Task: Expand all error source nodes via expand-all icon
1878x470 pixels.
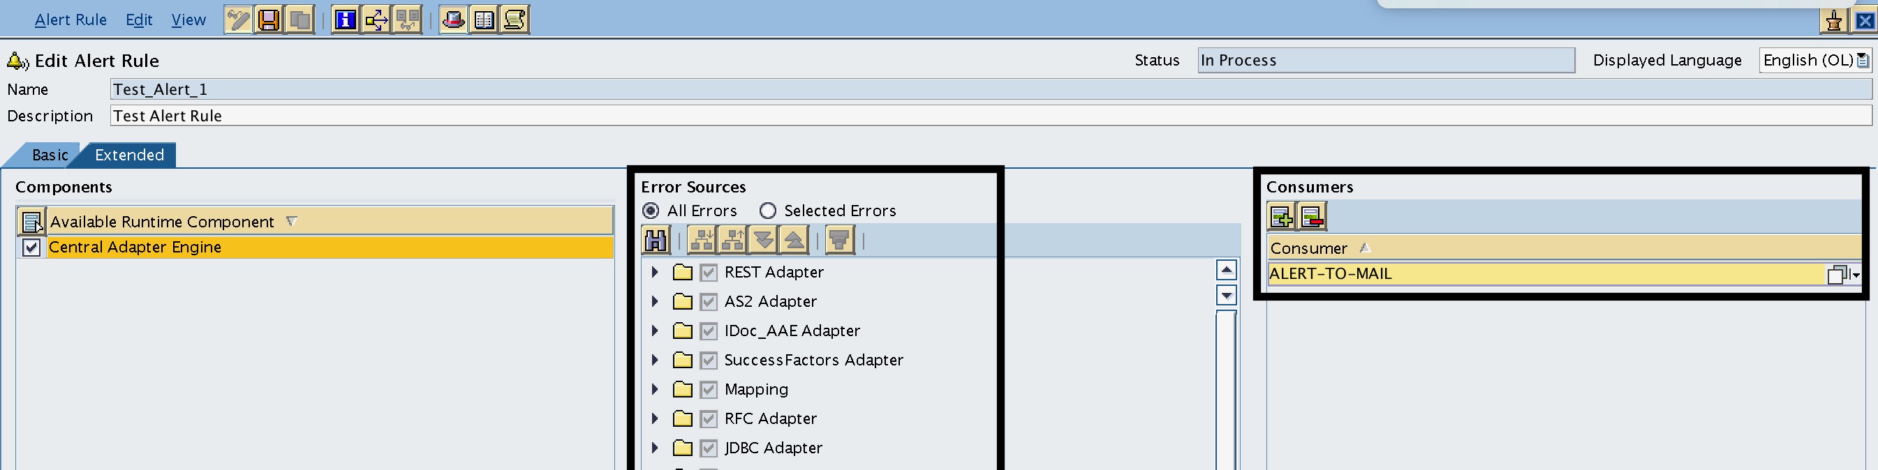Action: [764, 241]
